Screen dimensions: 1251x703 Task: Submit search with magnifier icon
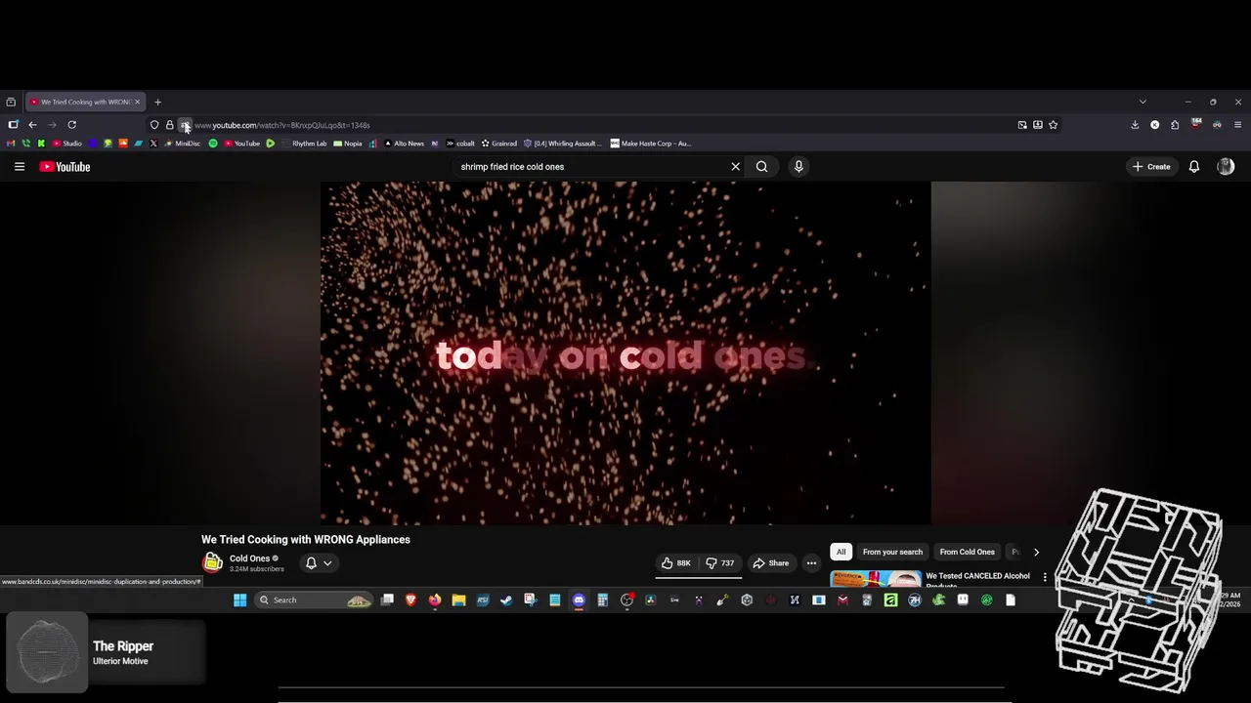tap(761, 167)
